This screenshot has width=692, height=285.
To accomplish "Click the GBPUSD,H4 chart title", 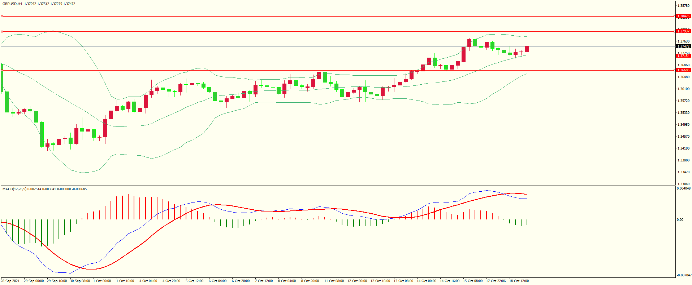I will [x=12, y=4].
